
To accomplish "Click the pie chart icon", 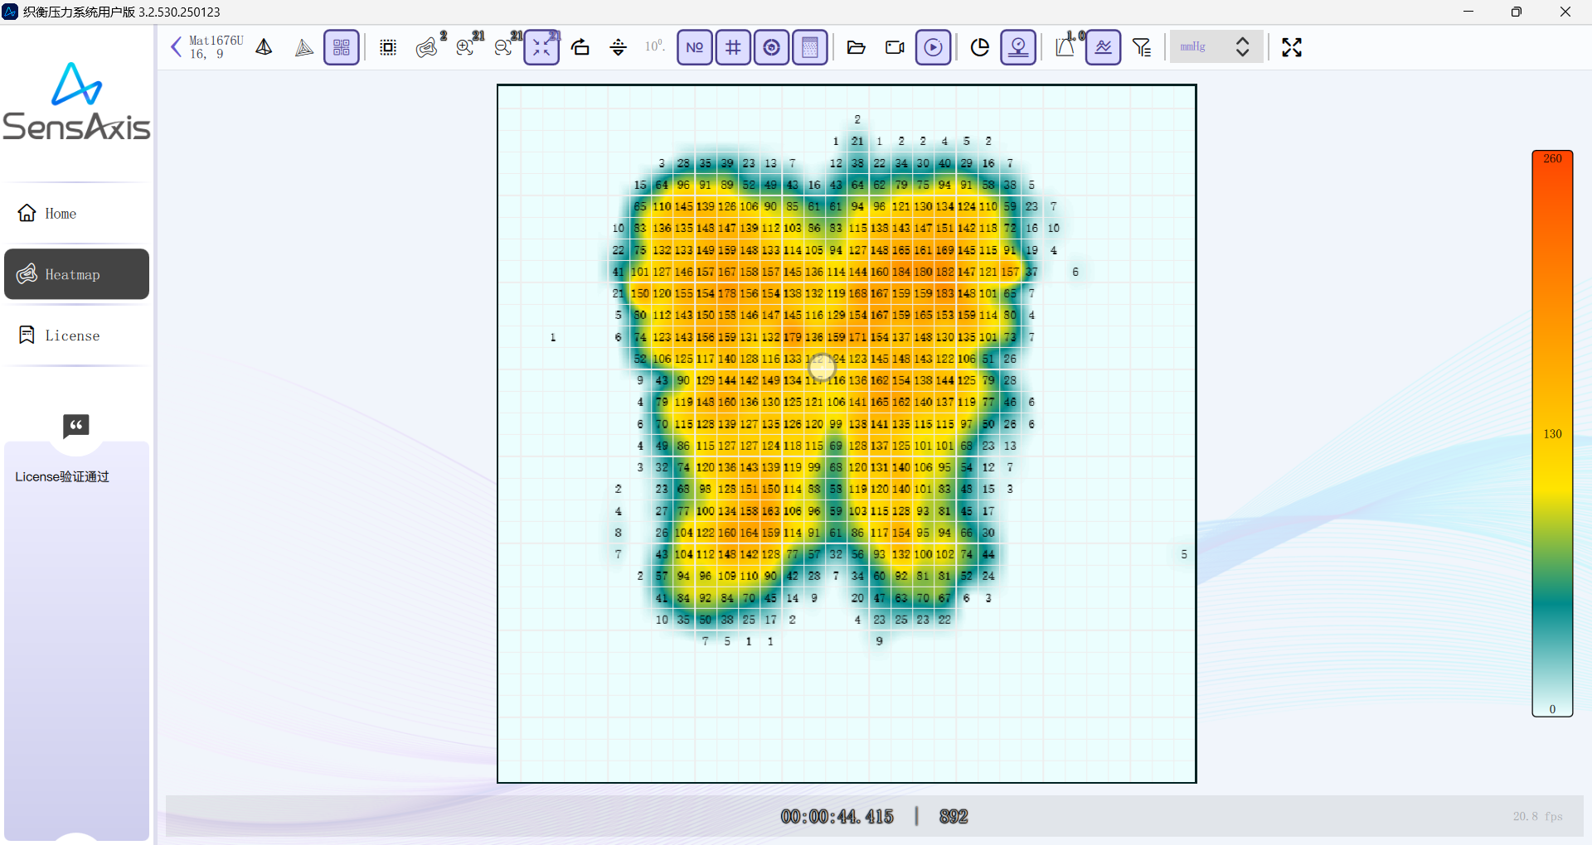I will [x=980, y=47].
